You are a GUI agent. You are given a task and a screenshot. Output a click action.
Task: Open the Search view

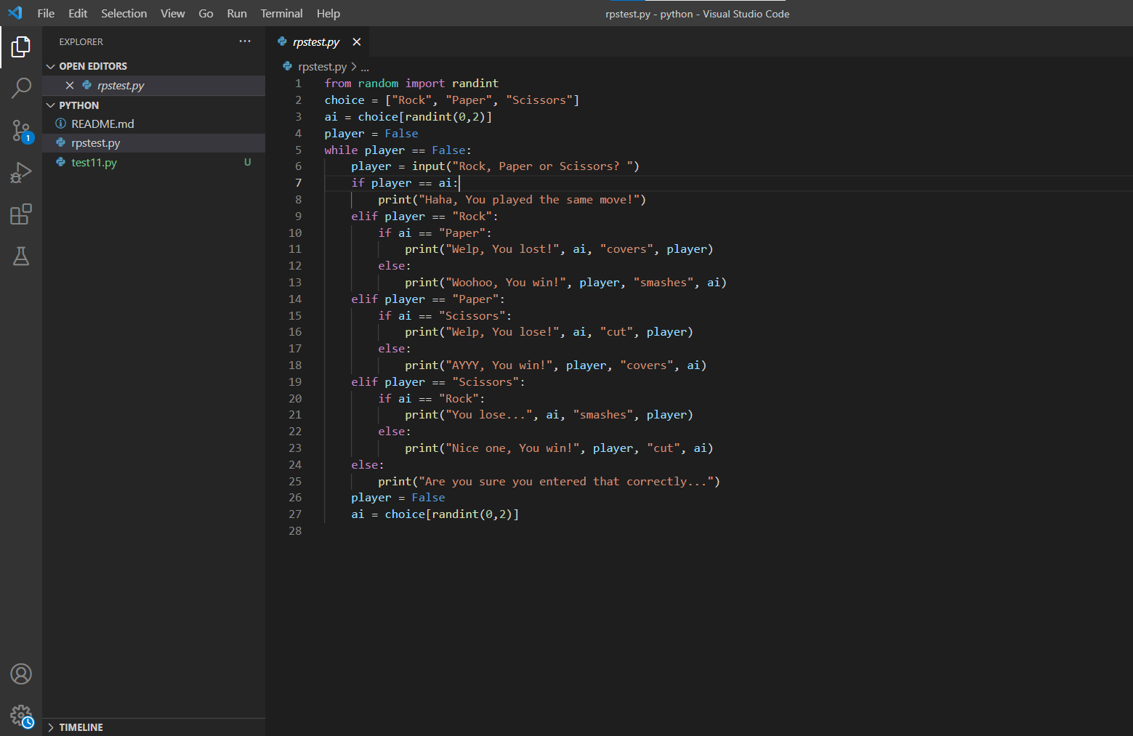click(21, 88)
